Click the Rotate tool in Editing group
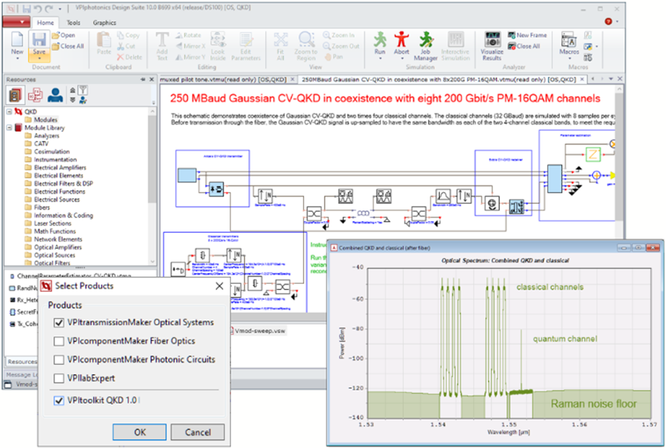 [x=188, y=35]
